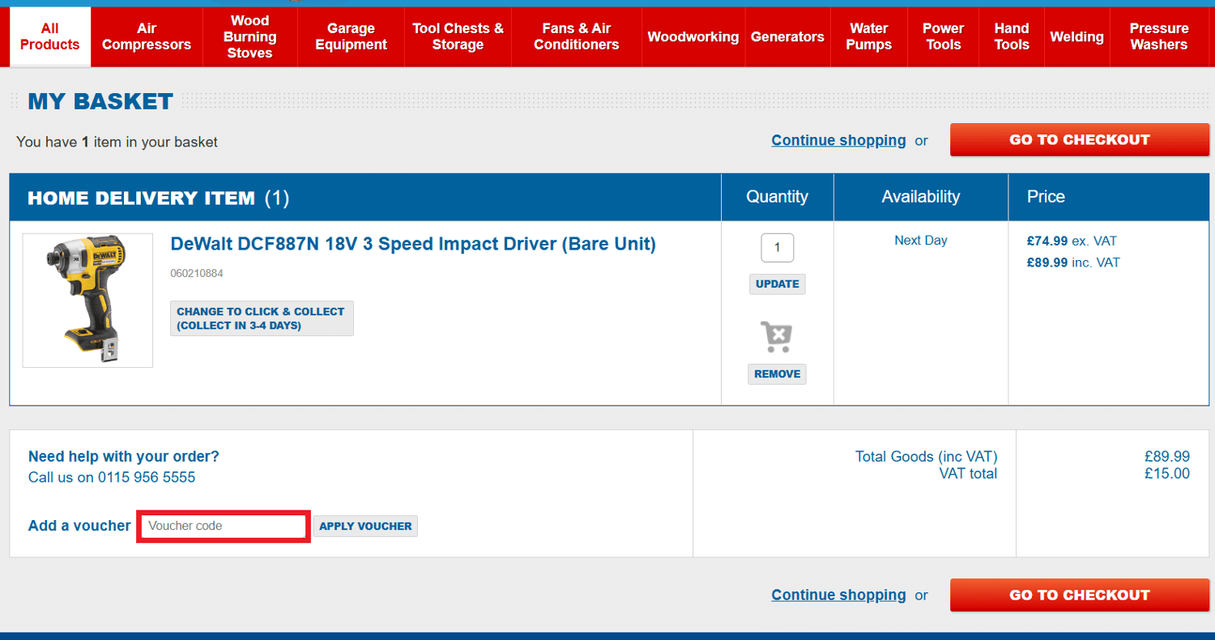Open Tool Chests & Storage category
The image size is (1215, 640).
(x=458, y=36)
